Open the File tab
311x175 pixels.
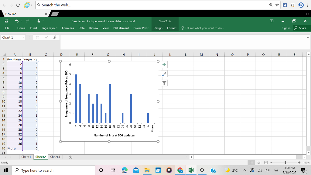coord(7,28)
